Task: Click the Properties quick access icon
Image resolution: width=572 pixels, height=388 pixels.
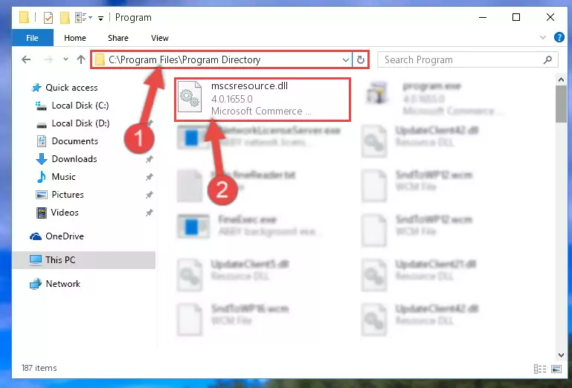Action: (x=48, y=18)
